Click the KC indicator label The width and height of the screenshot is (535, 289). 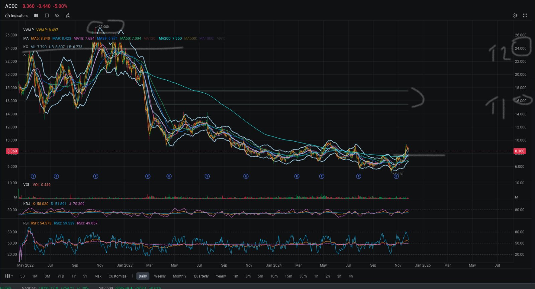(25, 47)
